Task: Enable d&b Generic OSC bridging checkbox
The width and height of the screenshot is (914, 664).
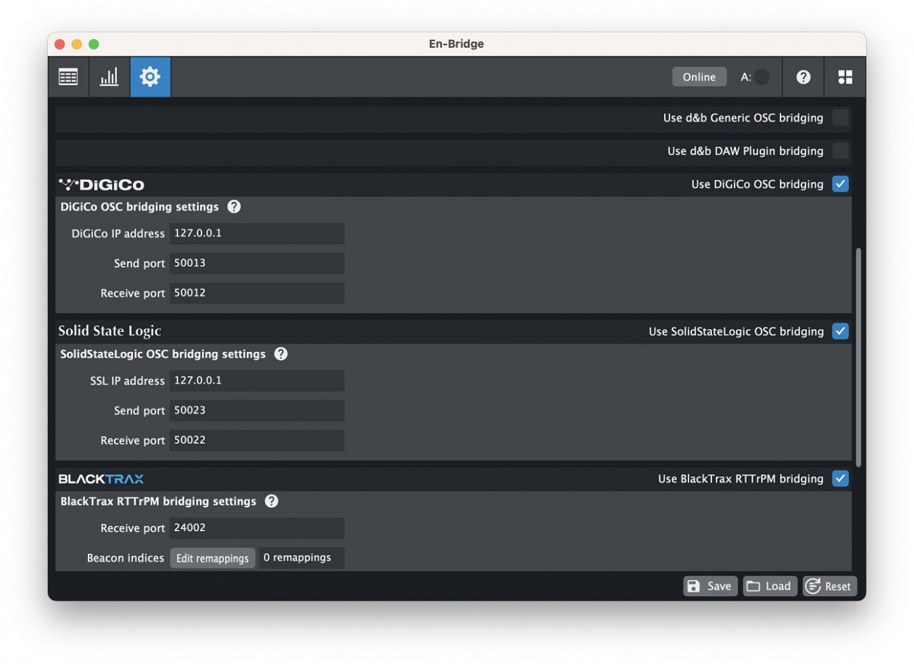Action: tap(840, 118)
